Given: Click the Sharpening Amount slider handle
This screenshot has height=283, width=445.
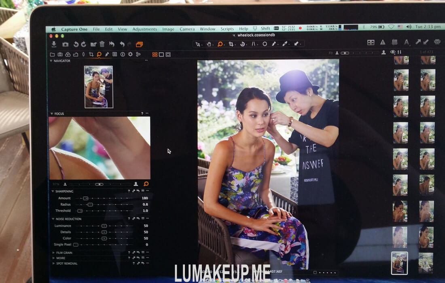Looking at the screenshot, I should pyautogui.click(x=85, y=198).
